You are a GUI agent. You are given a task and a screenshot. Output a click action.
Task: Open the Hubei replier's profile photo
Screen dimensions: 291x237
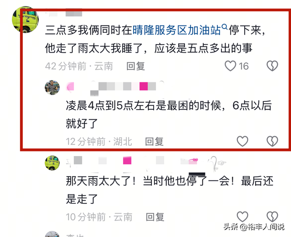point(52,88)
